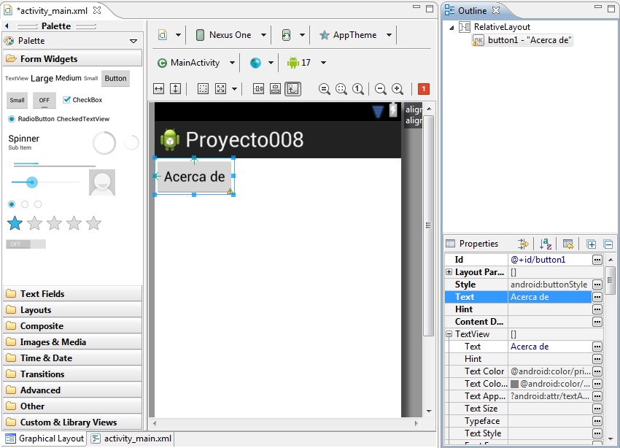Toggle fill width icon in toolbar
620x448 pixels.
158,89
